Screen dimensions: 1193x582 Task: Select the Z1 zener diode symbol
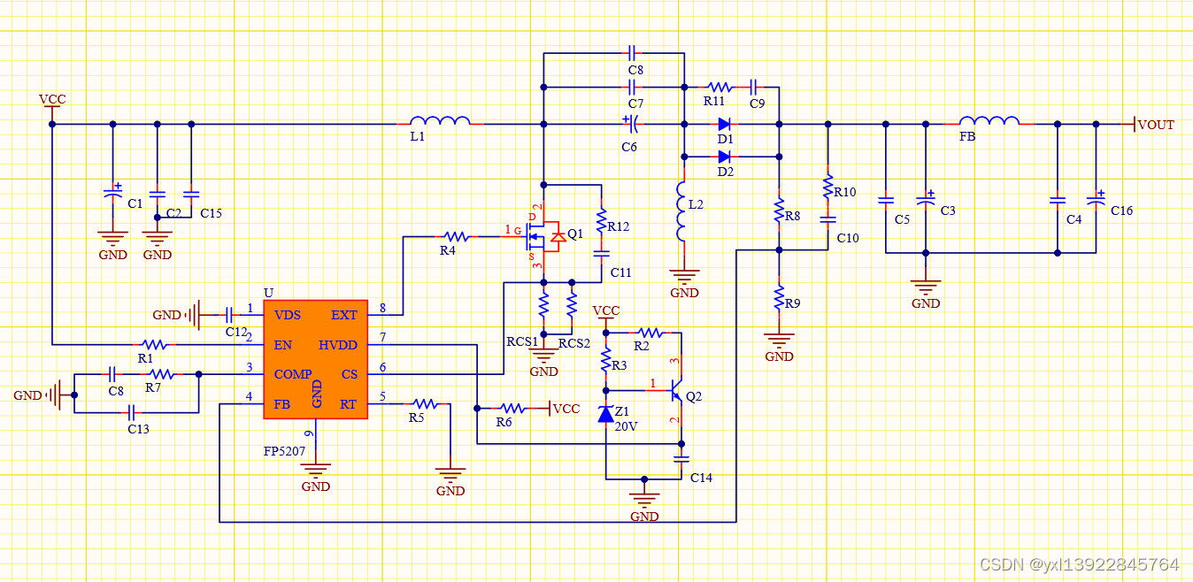click(605, 413)
